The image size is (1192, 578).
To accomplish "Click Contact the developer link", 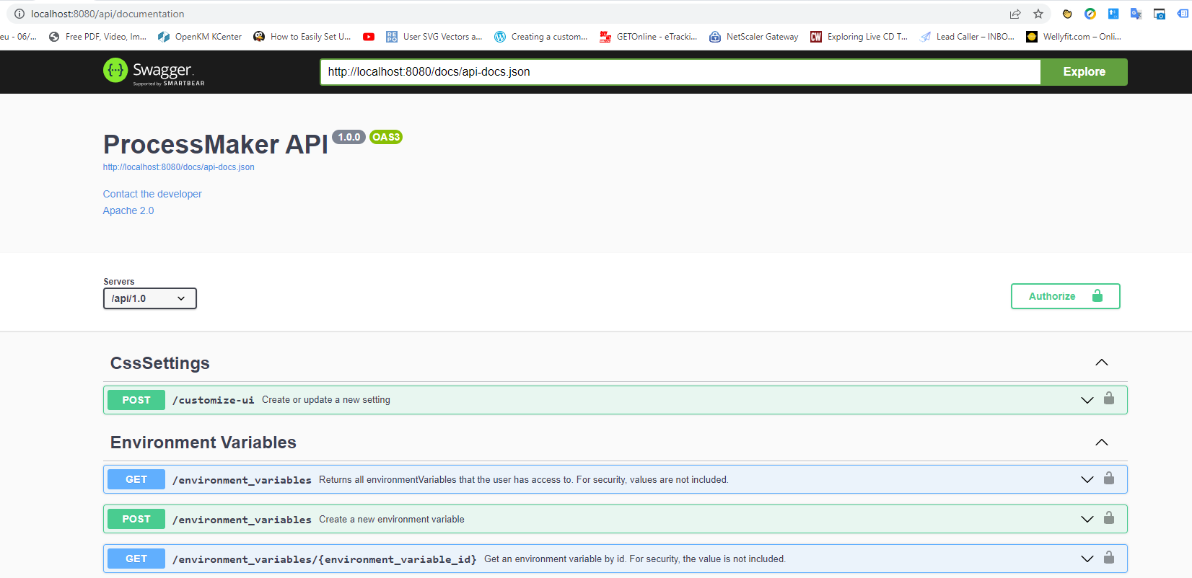I will (152, 194).
